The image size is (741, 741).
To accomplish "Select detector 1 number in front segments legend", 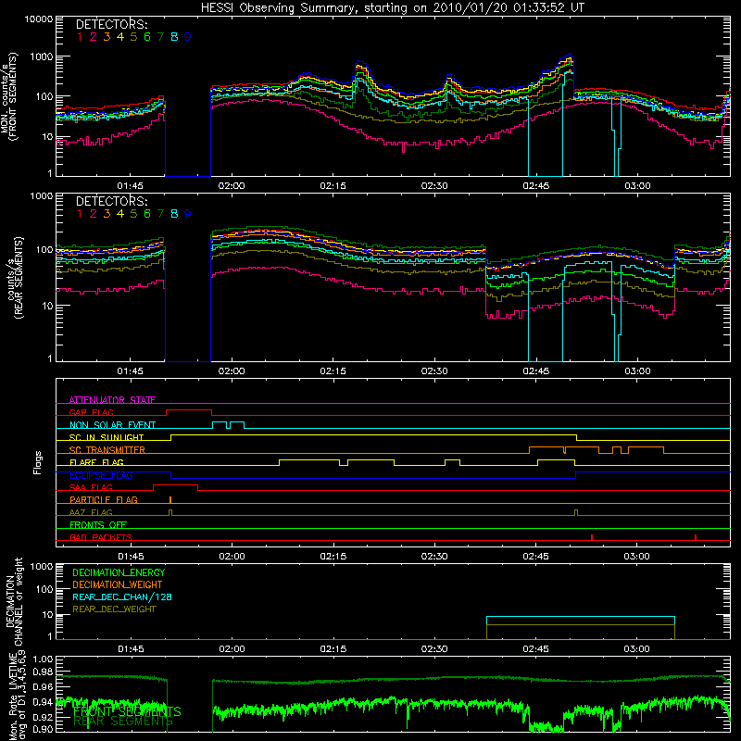I will coord(80,37).
